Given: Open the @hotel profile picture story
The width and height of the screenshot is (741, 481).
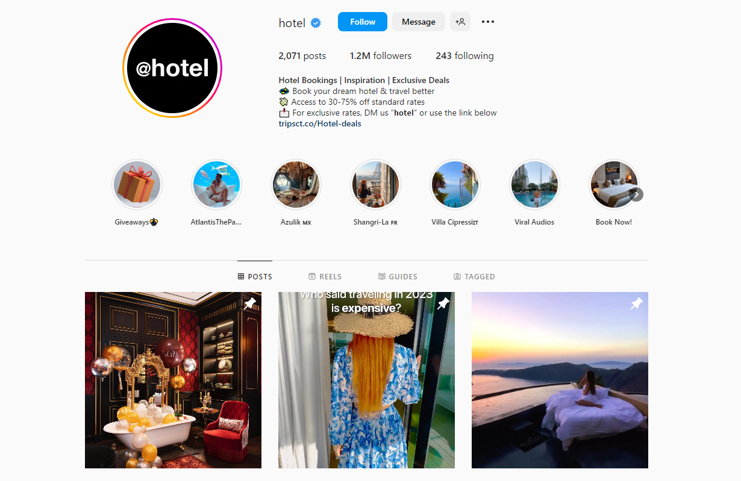Looking at the screenshot, I should [x=172, y=67].
